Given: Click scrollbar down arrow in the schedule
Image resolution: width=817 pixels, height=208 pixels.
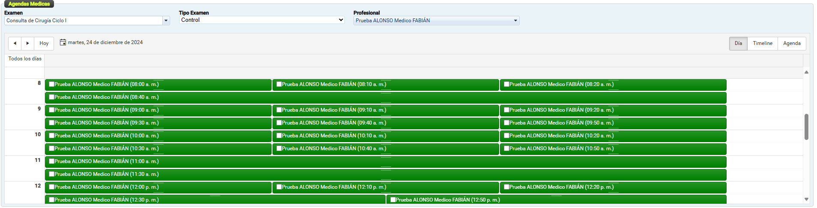Looking at the screenshot, I should (806, 199).
